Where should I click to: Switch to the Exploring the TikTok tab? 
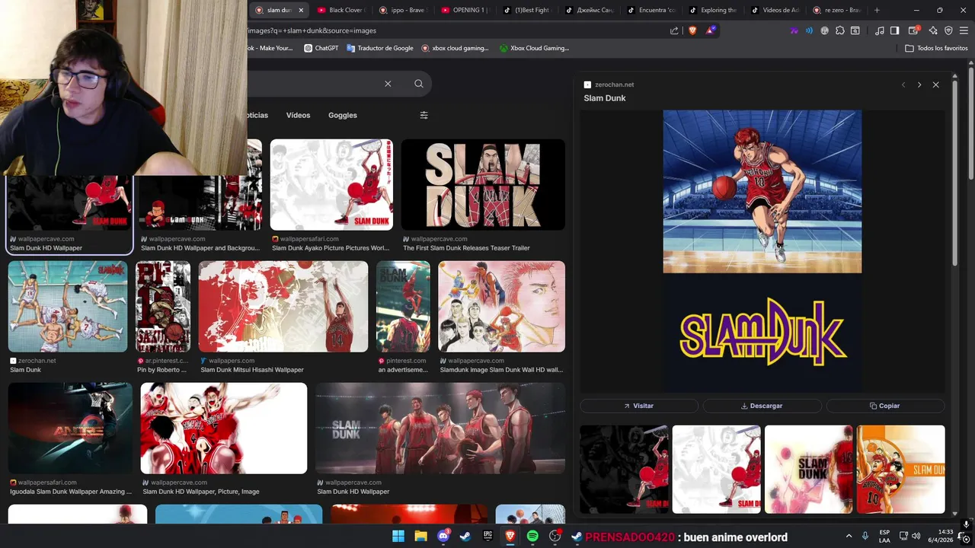click(x=714, y=10)
